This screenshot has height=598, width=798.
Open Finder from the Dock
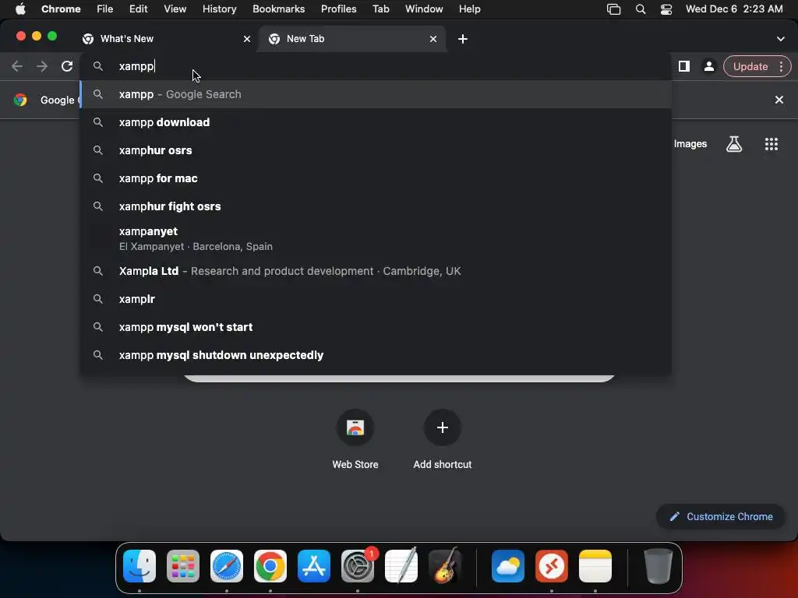(x=139, y=566)
